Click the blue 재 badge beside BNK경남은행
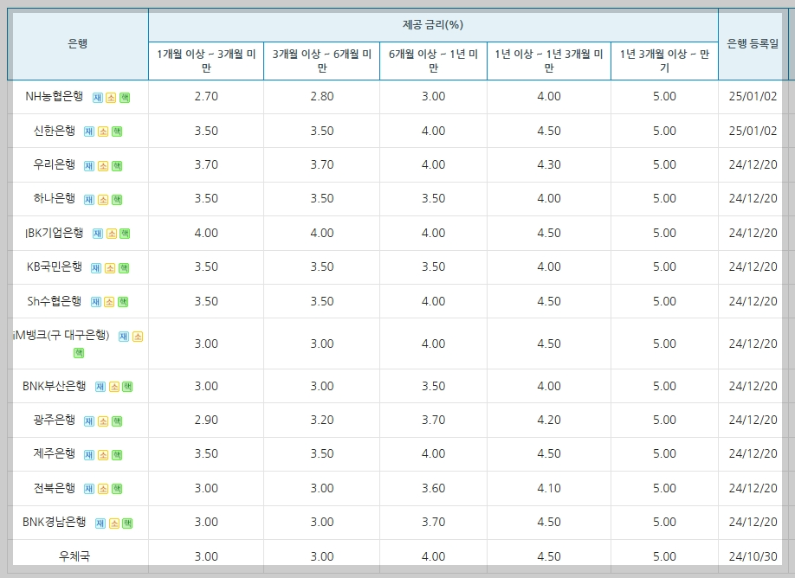This screenshot has width=795, height=578. (x=100, y=523)
